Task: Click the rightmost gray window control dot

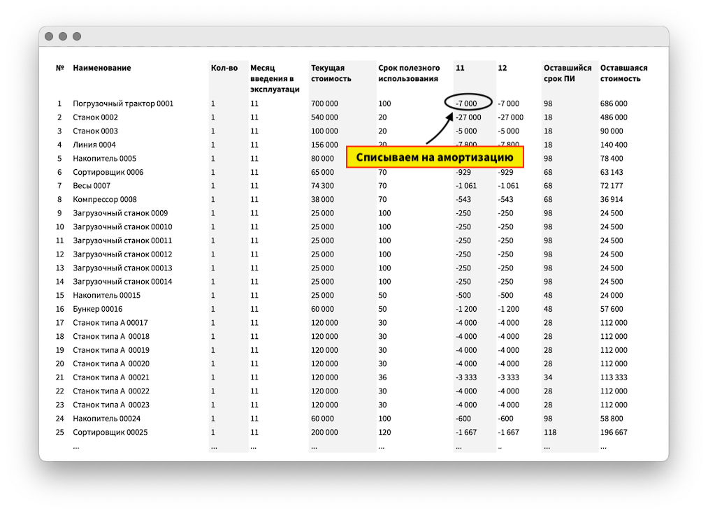Action: coord(77,36)
